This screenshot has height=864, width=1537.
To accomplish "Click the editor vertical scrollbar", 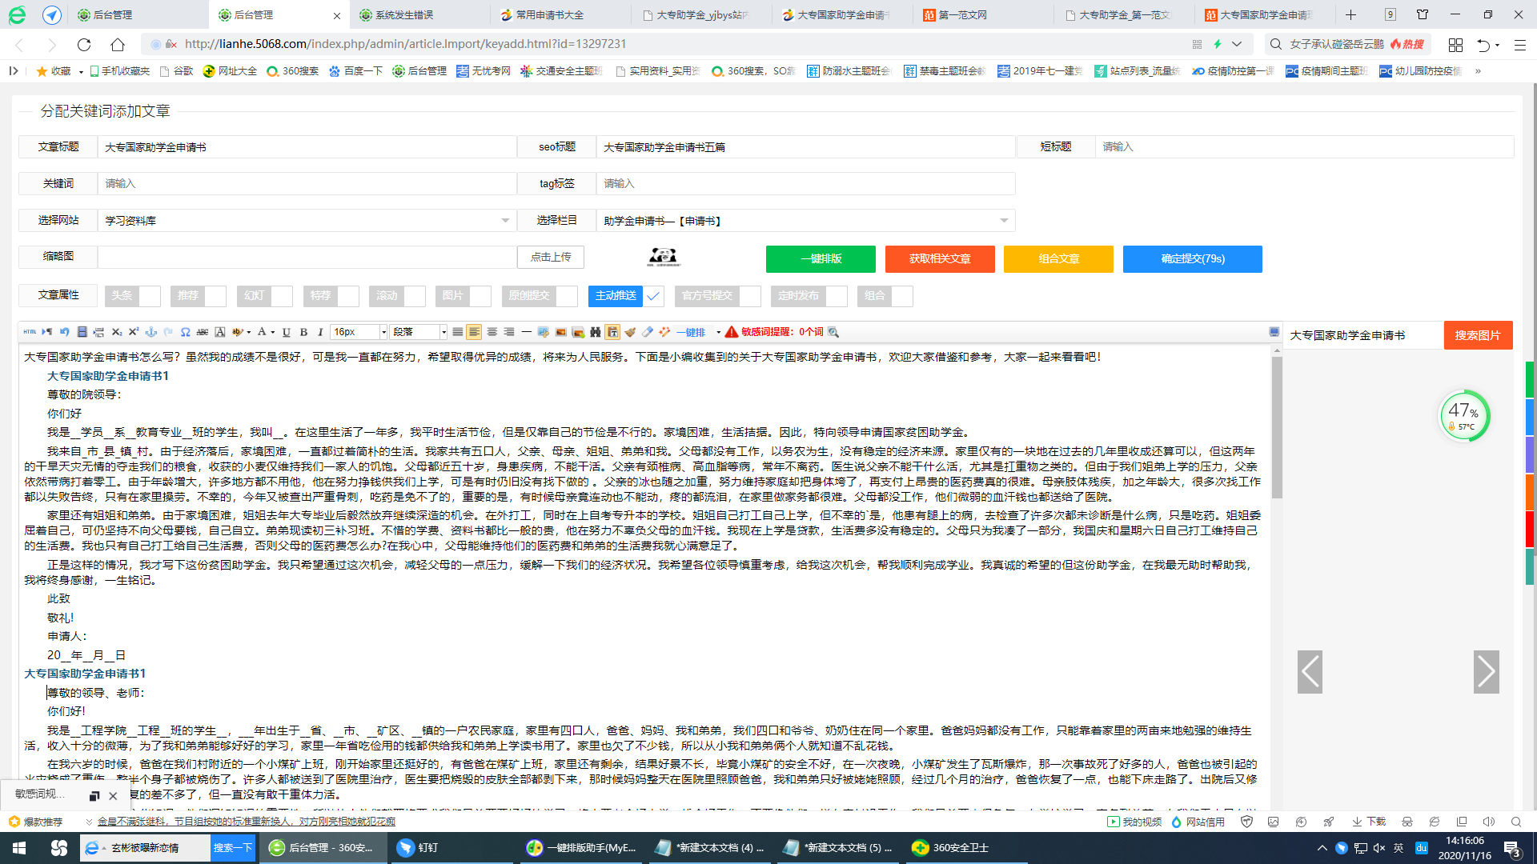I will point(1277,428).
